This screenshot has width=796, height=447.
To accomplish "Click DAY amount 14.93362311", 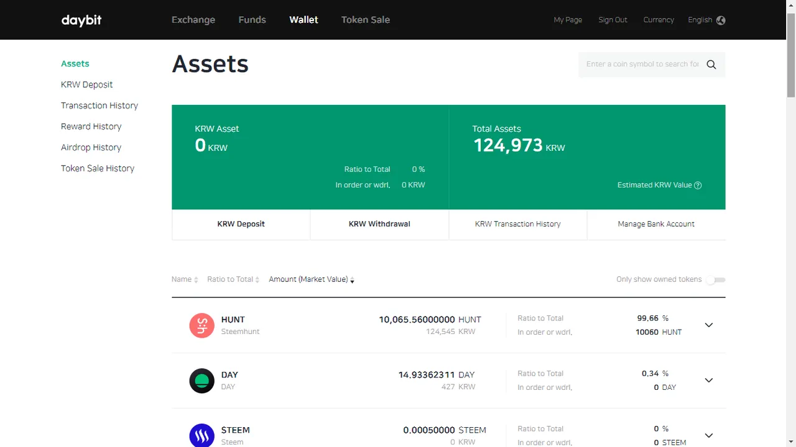I will coord(427,375).
